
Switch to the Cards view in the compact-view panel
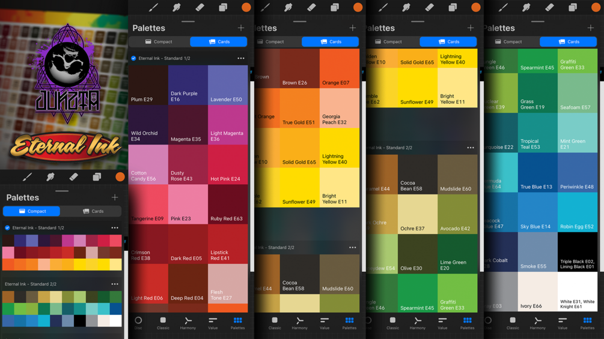pyautogui.click(x=93, y=211)
